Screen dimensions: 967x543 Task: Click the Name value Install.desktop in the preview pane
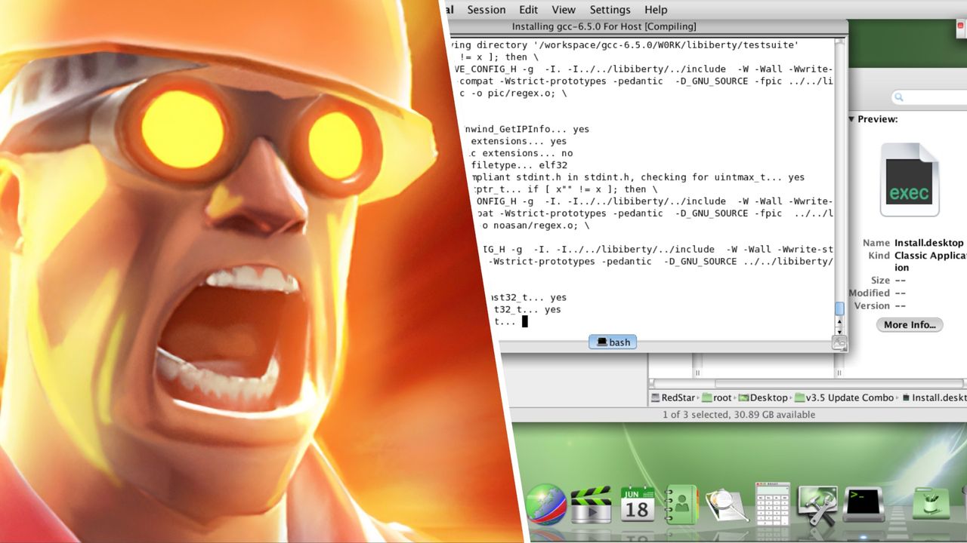pyautogui.click(x=928, y=243)
